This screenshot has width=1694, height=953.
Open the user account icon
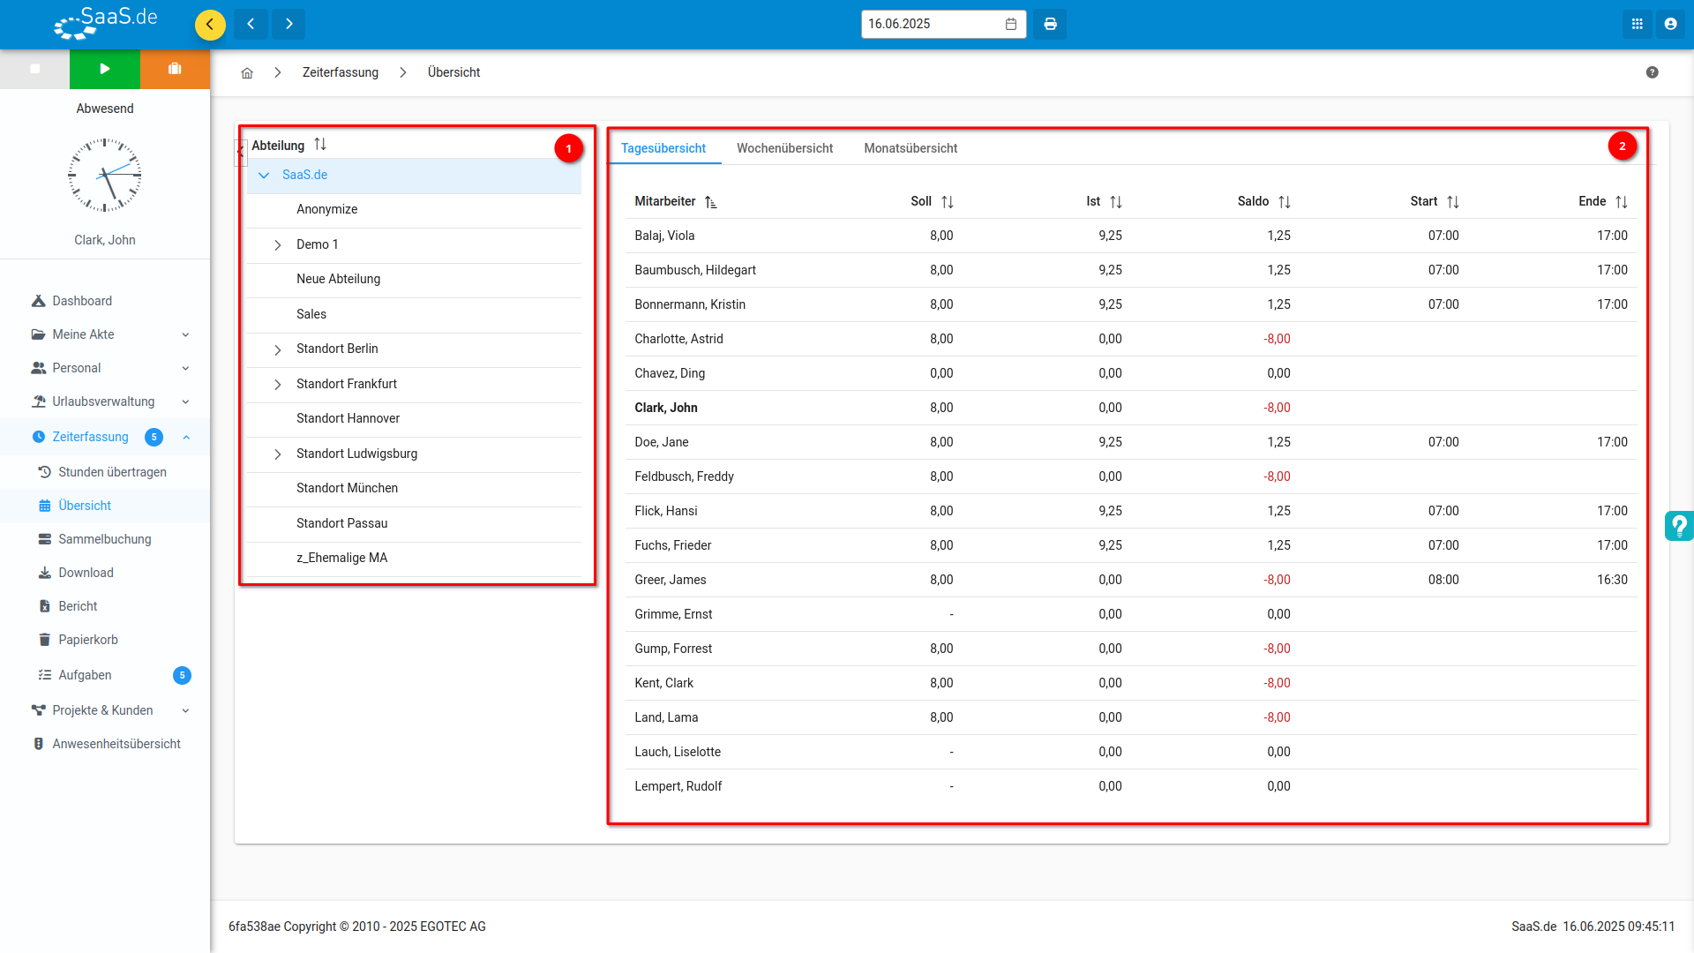(x=1670, y=24)
